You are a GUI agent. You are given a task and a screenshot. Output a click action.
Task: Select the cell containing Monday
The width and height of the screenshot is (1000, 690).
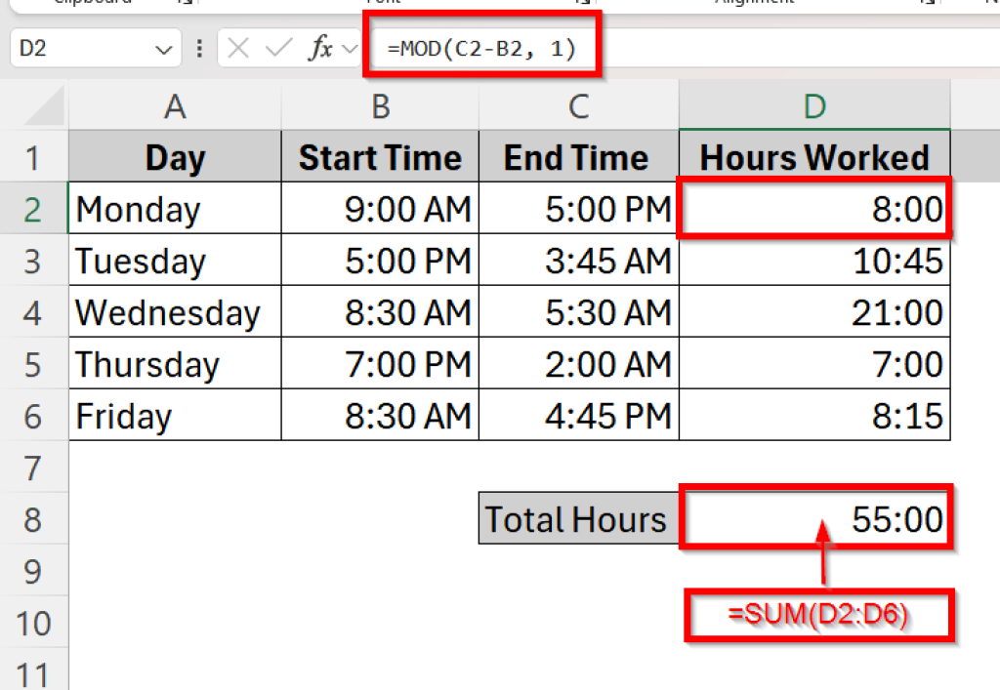pyautogui.click(x=175, y=209)
